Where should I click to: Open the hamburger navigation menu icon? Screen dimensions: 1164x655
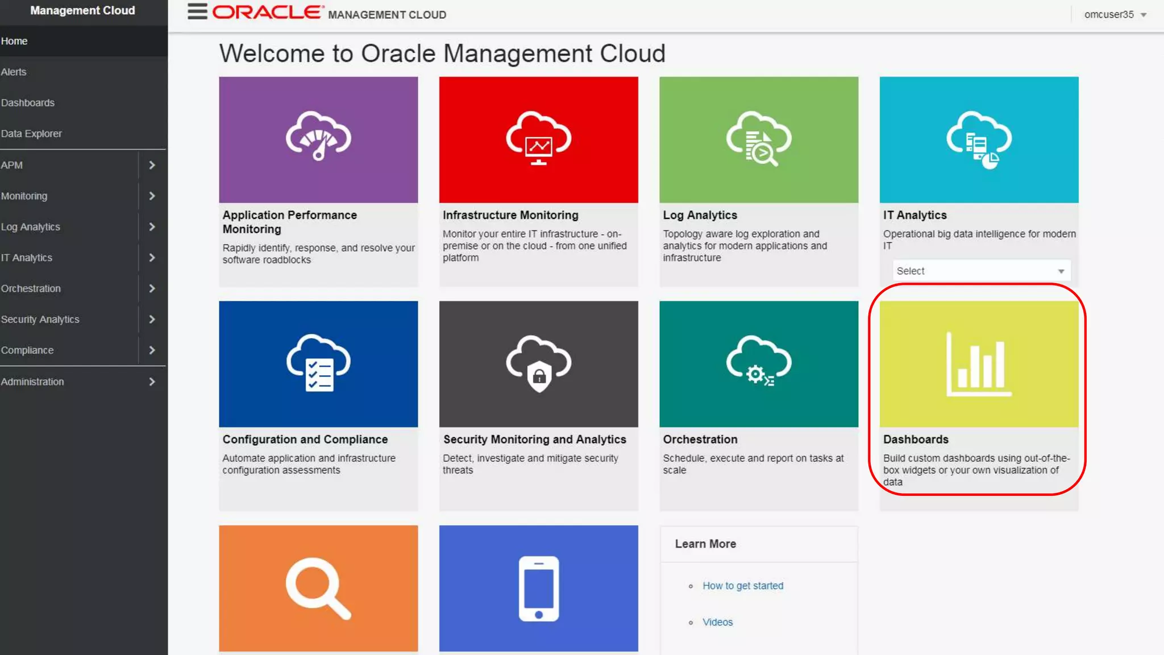tap(197, 11)
